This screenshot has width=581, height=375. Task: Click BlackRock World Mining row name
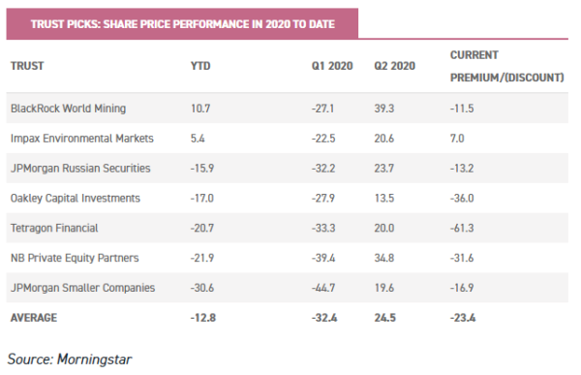click(68, 109)
